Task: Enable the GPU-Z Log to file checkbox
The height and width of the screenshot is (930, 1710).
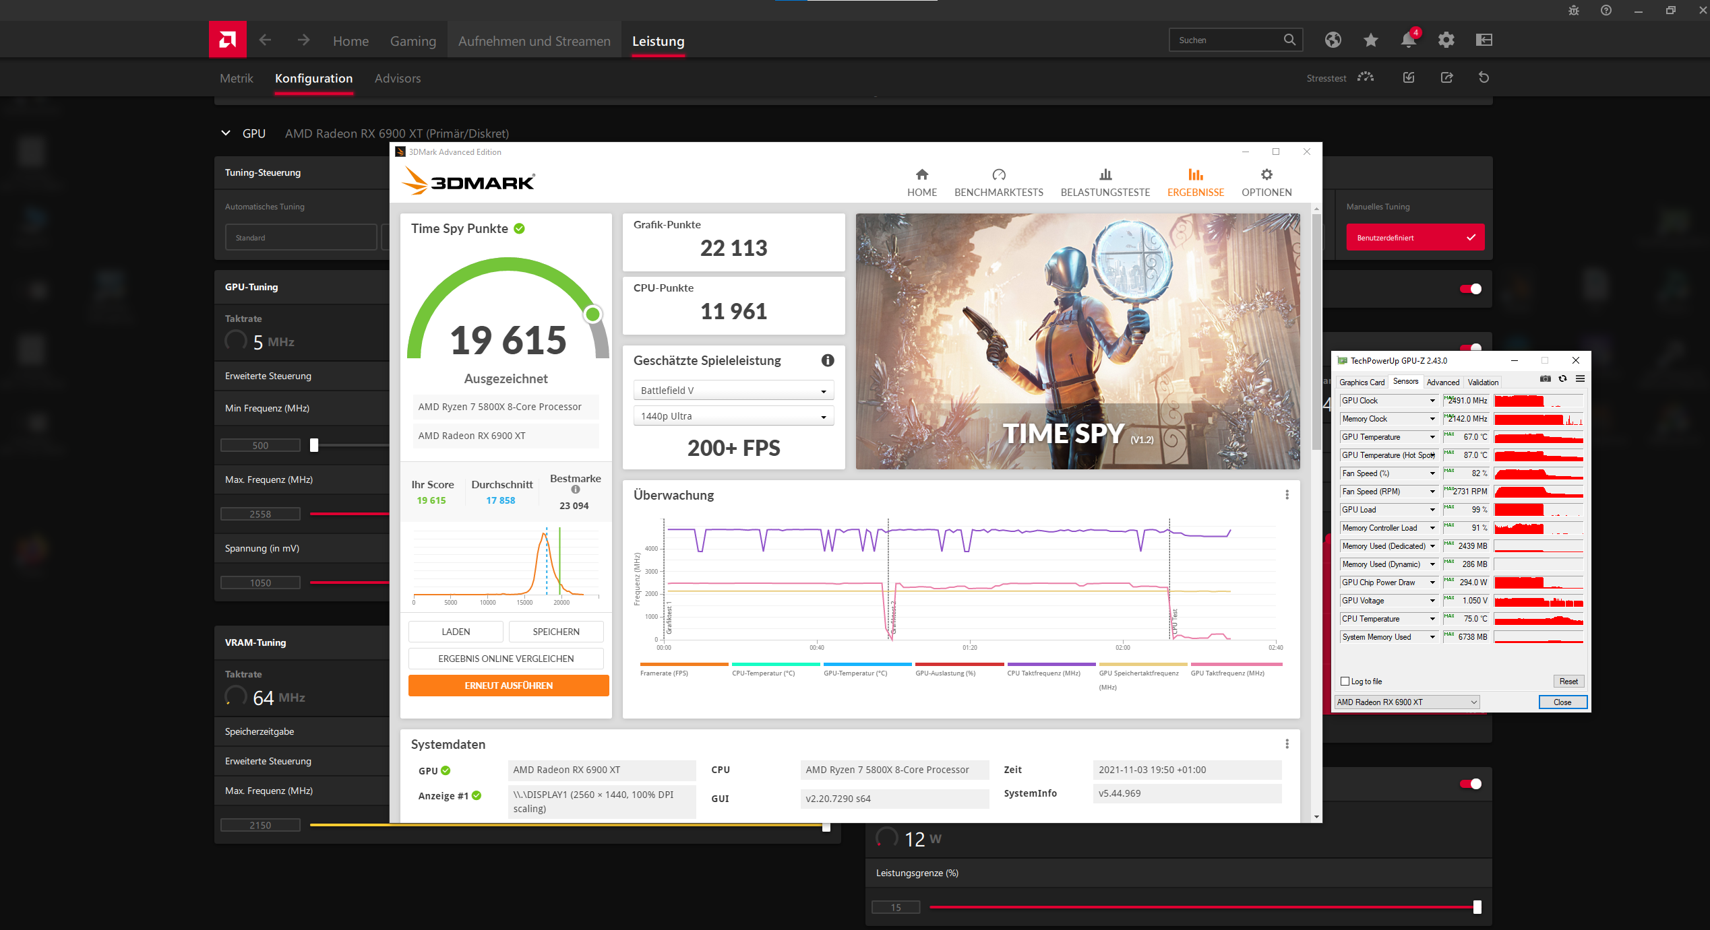Action: click(1345, 682)
